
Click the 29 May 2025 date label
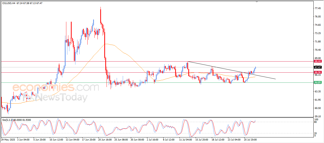tap(8, 139)
